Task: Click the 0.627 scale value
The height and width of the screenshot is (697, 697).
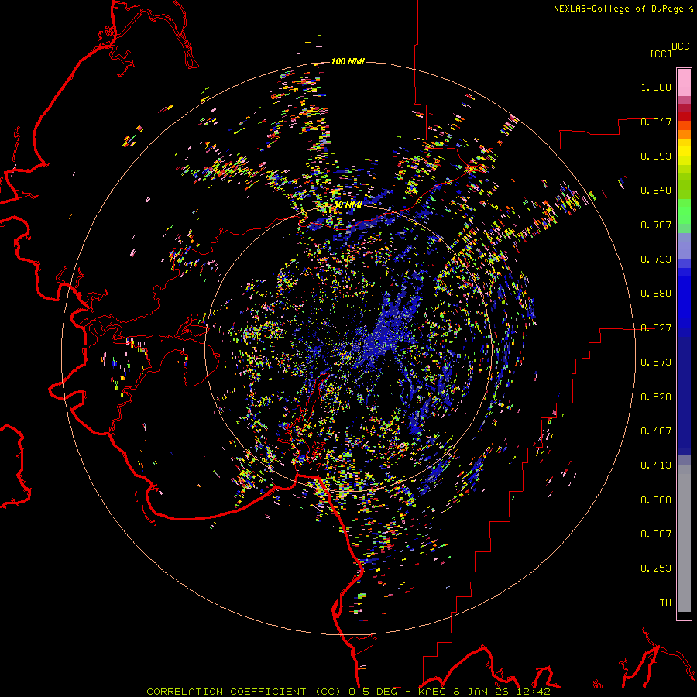Action: click(656, 328)
